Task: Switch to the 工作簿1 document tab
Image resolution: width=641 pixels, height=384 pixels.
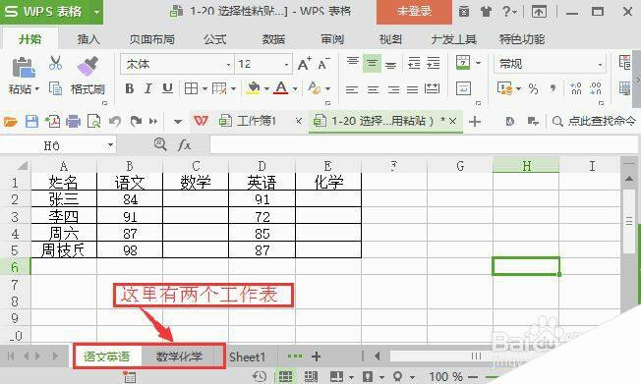Action: coord(257,121)
